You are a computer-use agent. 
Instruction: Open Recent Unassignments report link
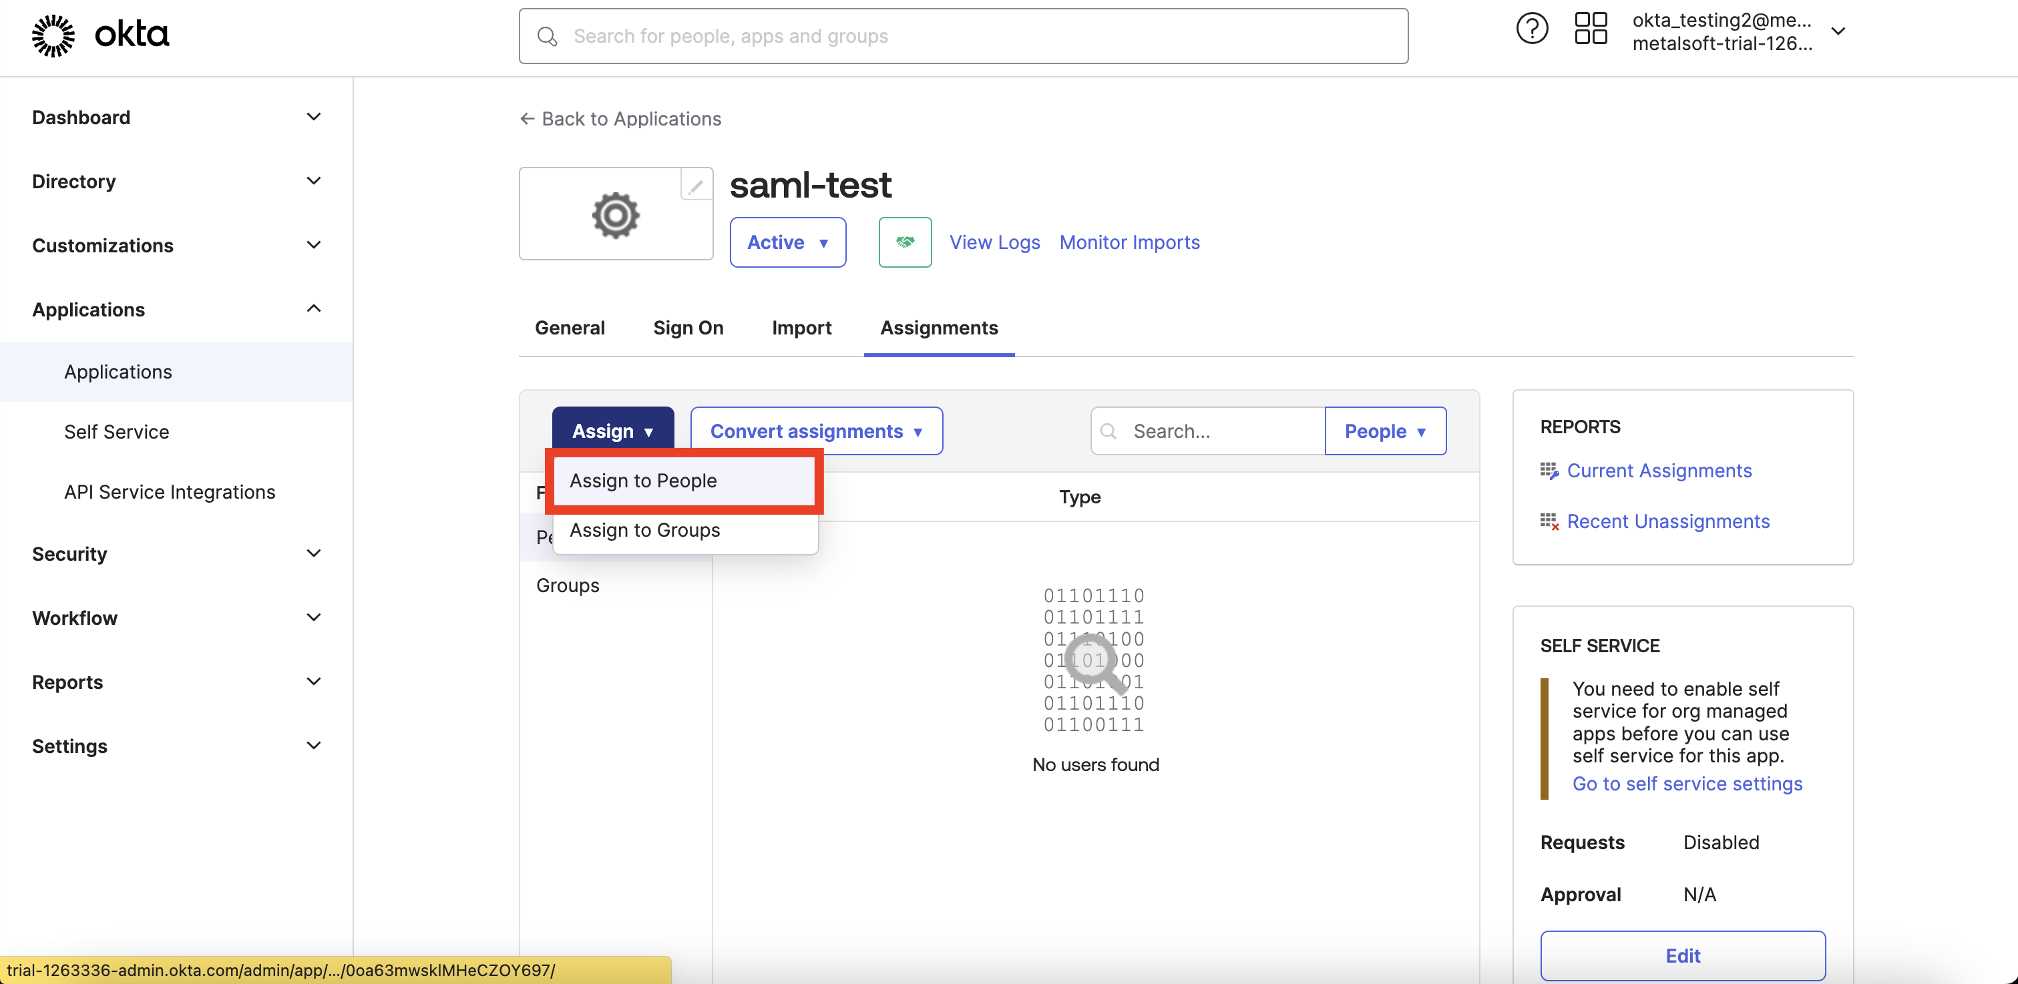coord(1668,522)
